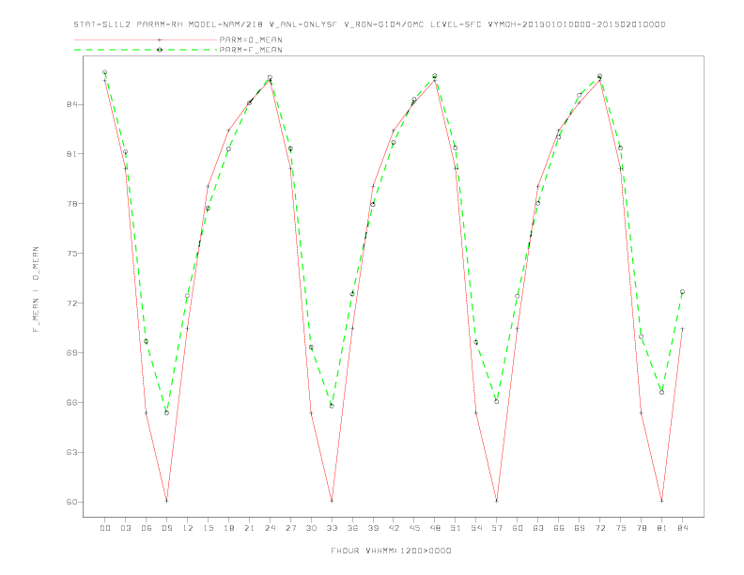Click O_MEAN minimum point at hour 81
The height and width of the screenshot is (575, 744).
point(662,501)
